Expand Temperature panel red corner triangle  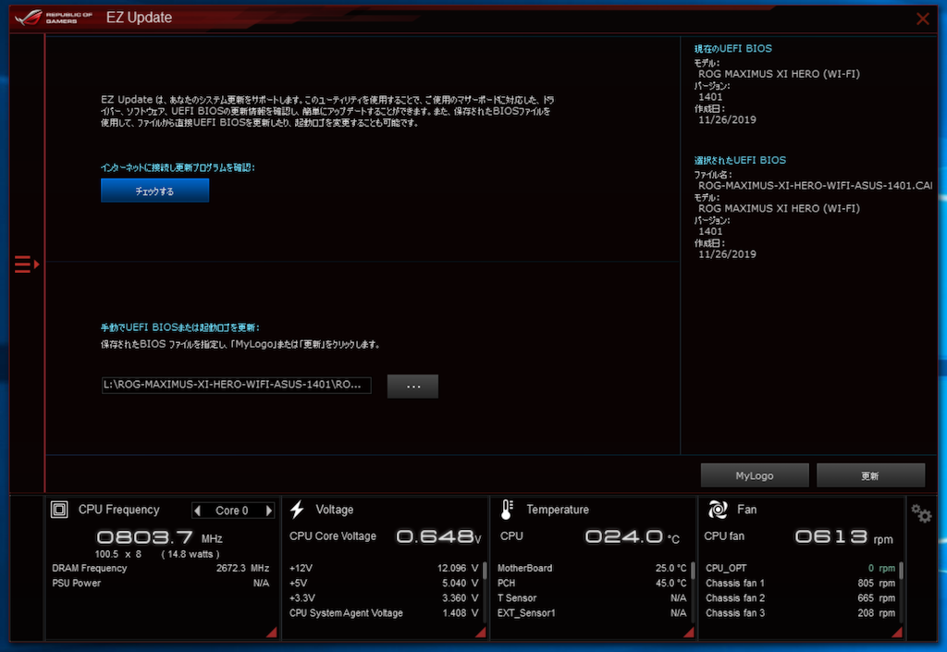pyautogui.click(x=688, y=632)
